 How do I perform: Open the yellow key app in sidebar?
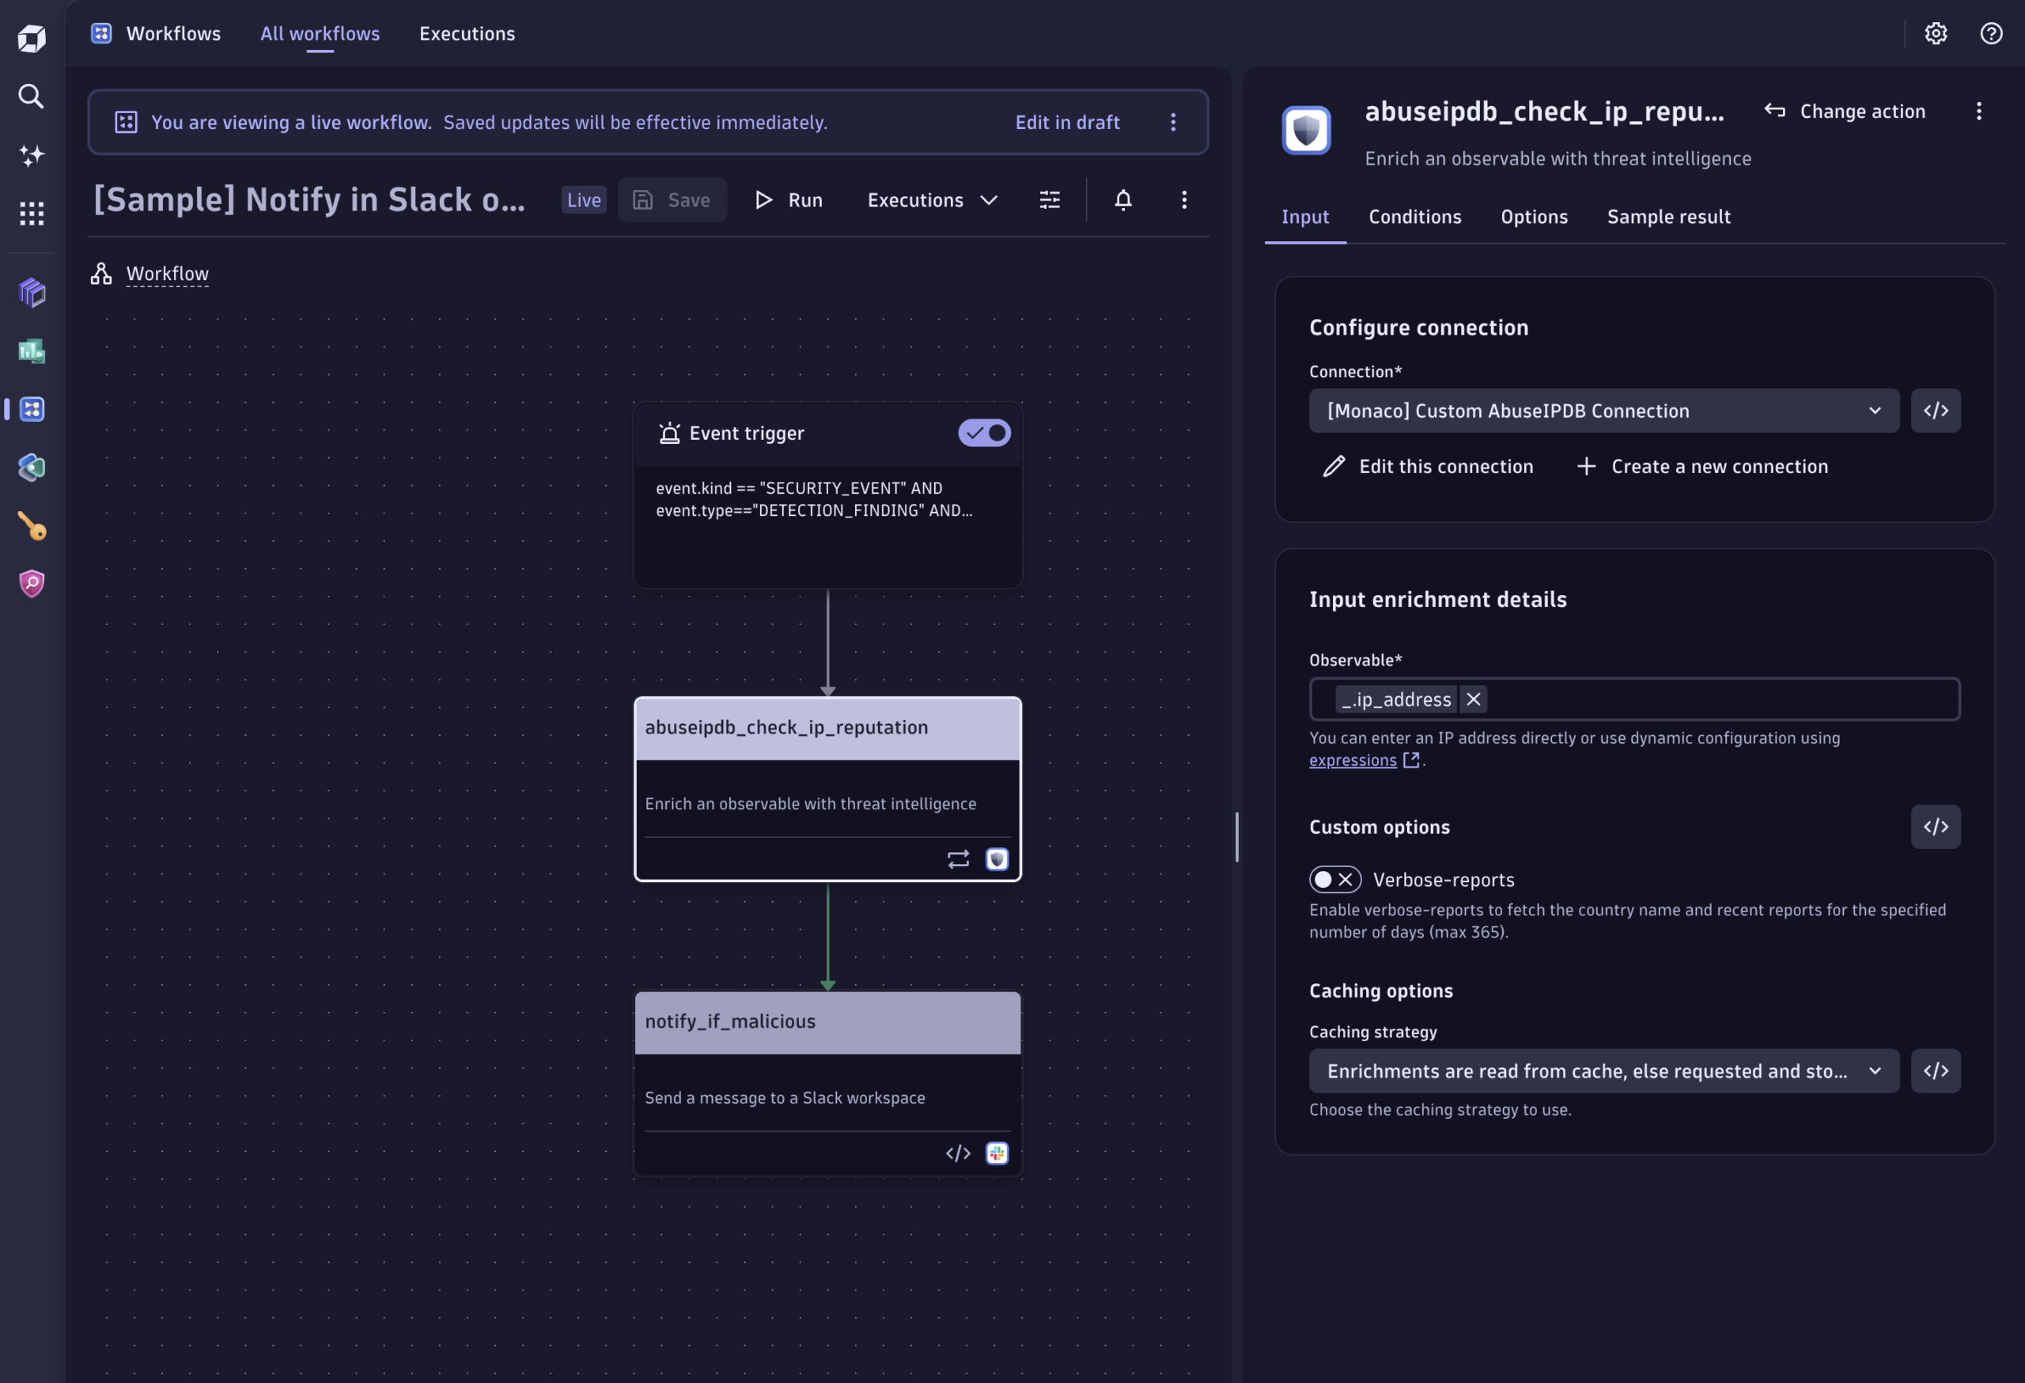point(32,526)
